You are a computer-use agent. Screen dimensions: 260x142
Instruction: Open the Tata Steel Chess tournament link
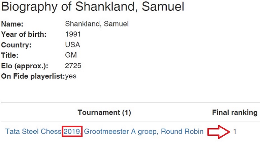(x=33, y=132)
